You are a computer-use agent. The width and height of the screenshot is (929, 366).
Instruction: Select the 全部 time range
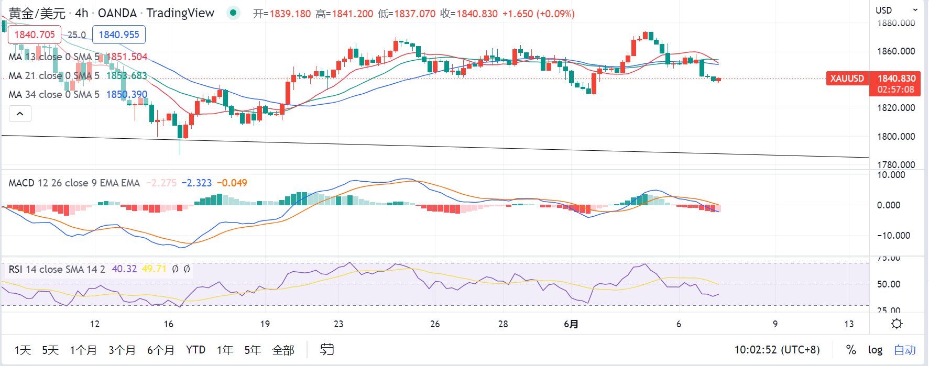click(283, 350)
